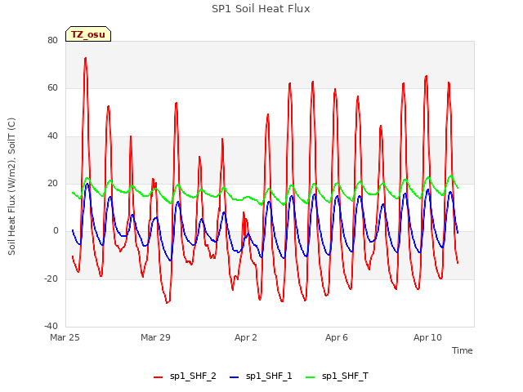Click the Apr 2 x-axis tick label
The width and height of the screenshot is (523, 392).
tap(246, 337)
